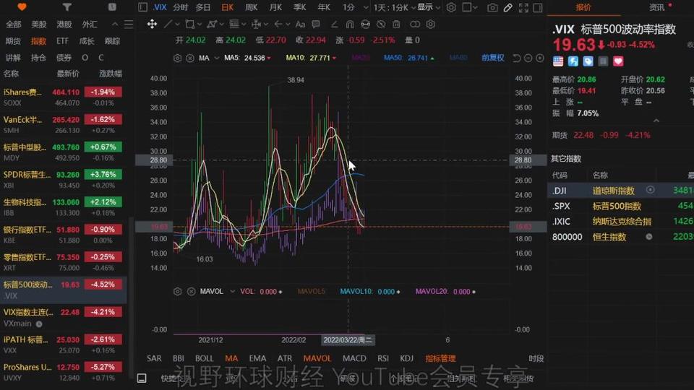Select the rectangle shape drawing tool

[190, 24]
